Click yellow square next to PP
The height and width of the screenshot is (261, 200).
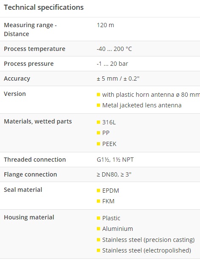point(98,133)
